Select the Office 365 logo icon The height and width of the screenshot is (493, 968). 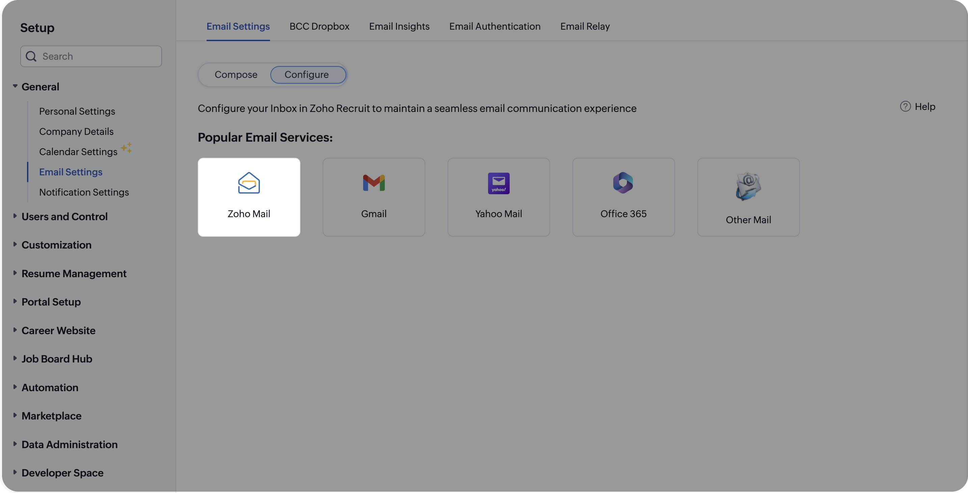pyautogui.click(x=623, y=183)
